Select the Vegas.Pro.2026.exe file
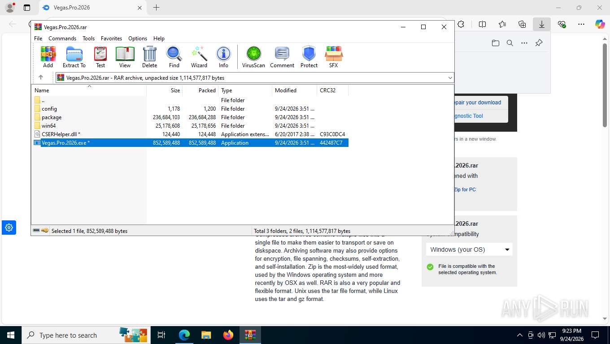Image resolution: width=610 pixels, height=344 pixels. pyautogui.click(x=190, y=143)
